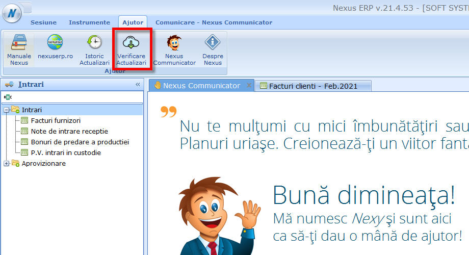469x255 pixels.
Task: Select the Intrari root folder
Action: (32, 110)
